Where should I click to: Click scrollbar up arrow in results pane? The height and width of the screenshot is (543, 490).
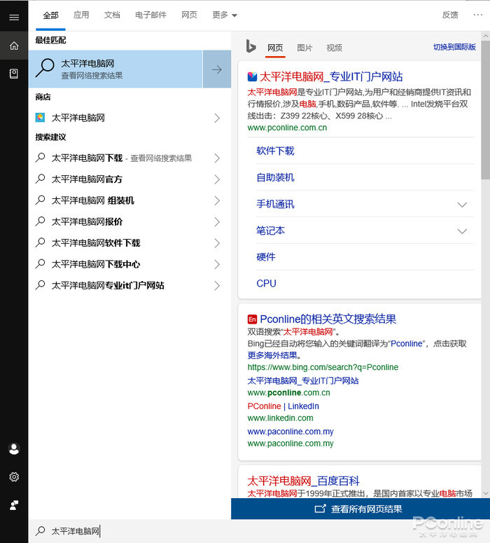coord(485,36)
